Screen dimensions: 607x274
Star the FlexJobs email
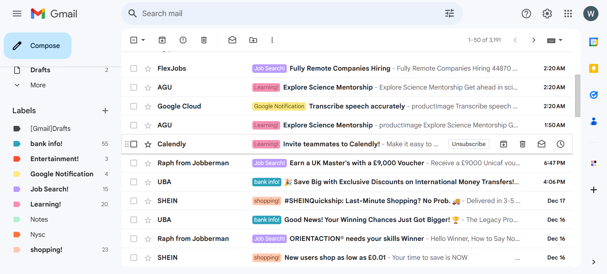[x=148, y=68]
